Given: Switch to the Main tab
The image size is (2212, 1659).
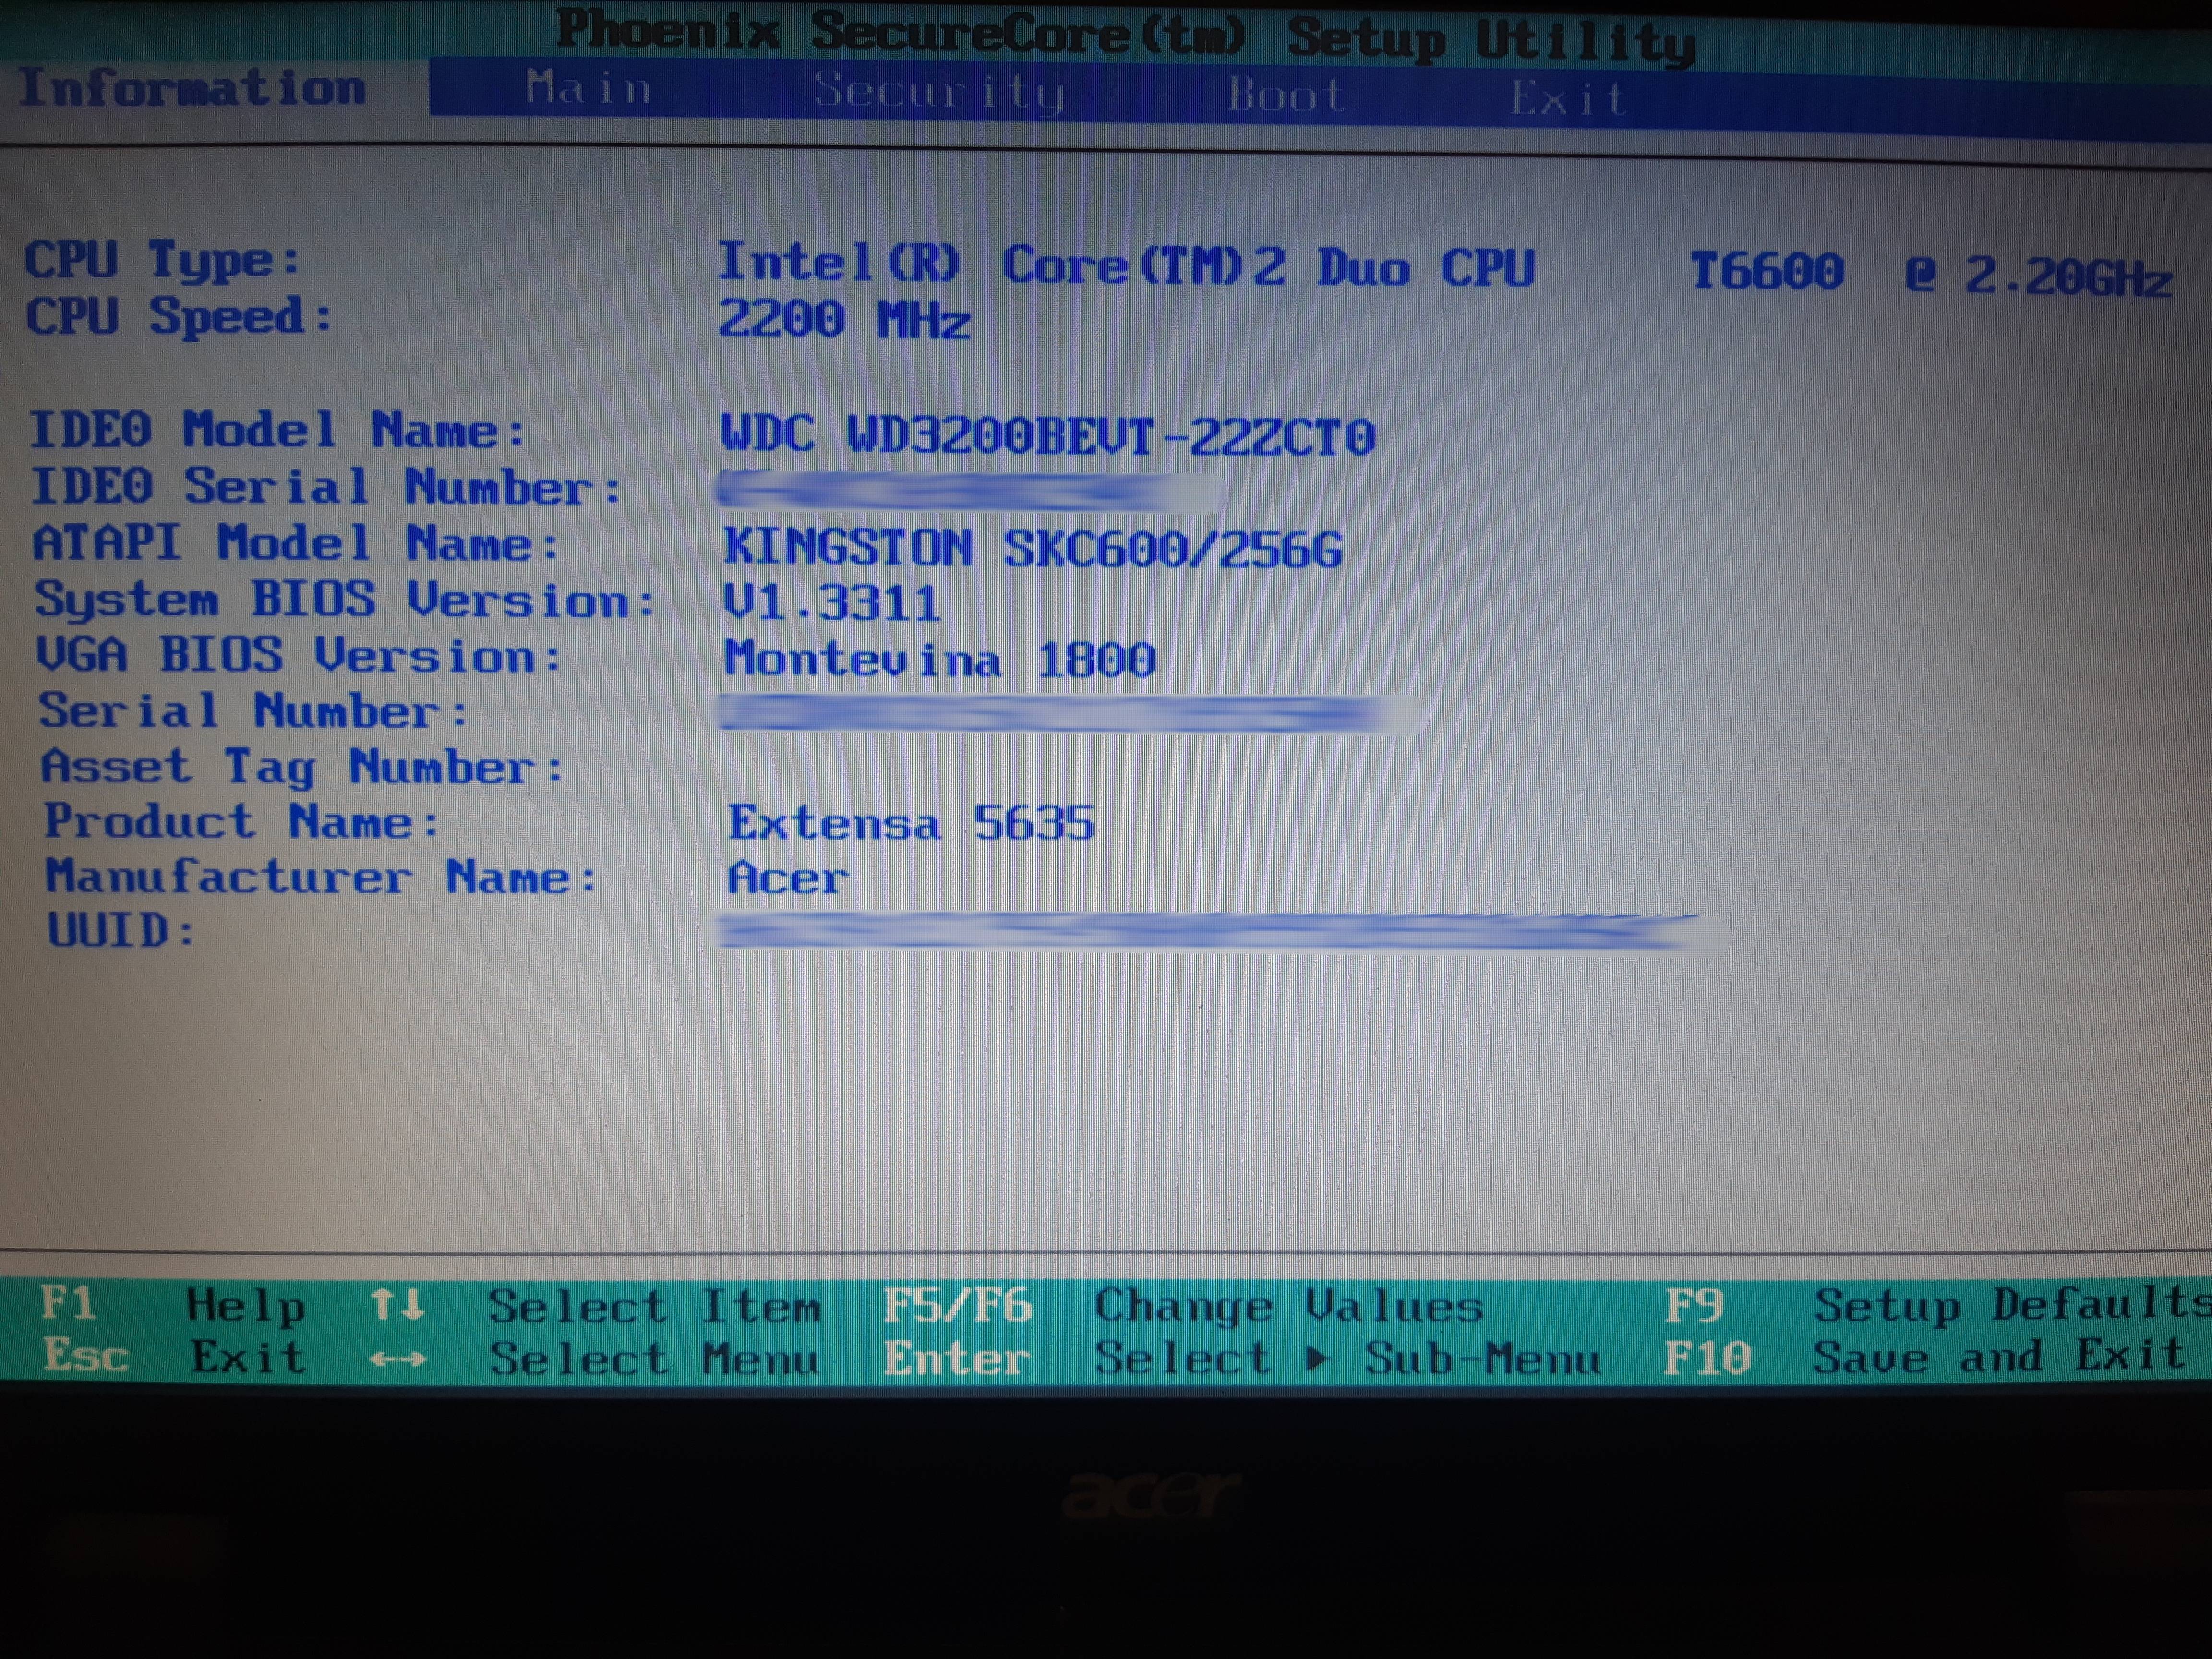Looking at the screenshot, I should pyautogui.click(x=589, y=89).
